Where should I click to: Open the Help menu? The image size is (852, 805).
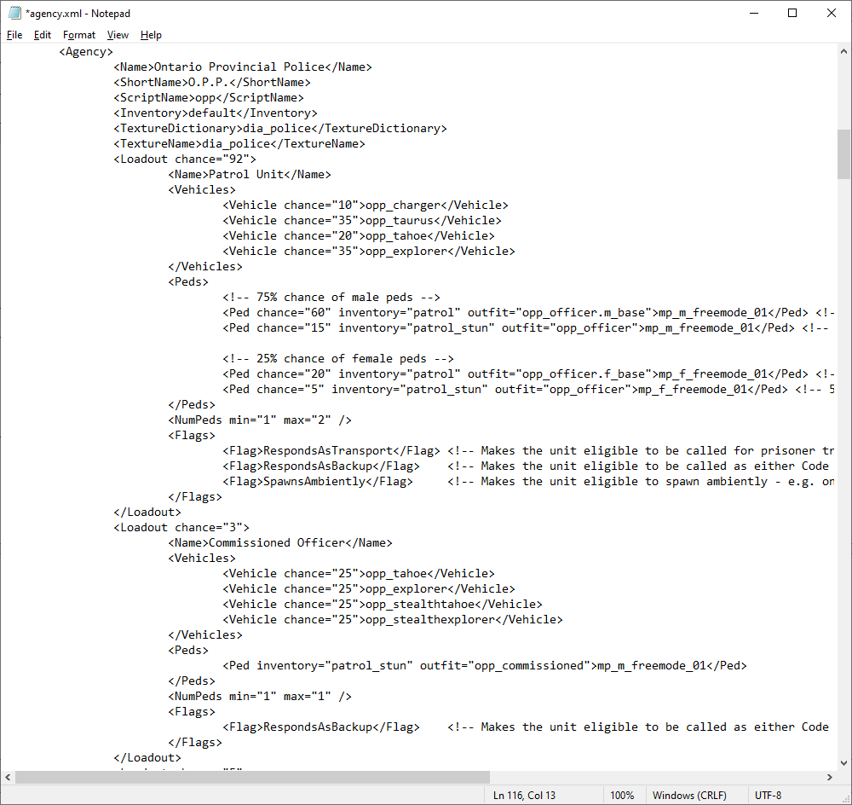point(151,35)
